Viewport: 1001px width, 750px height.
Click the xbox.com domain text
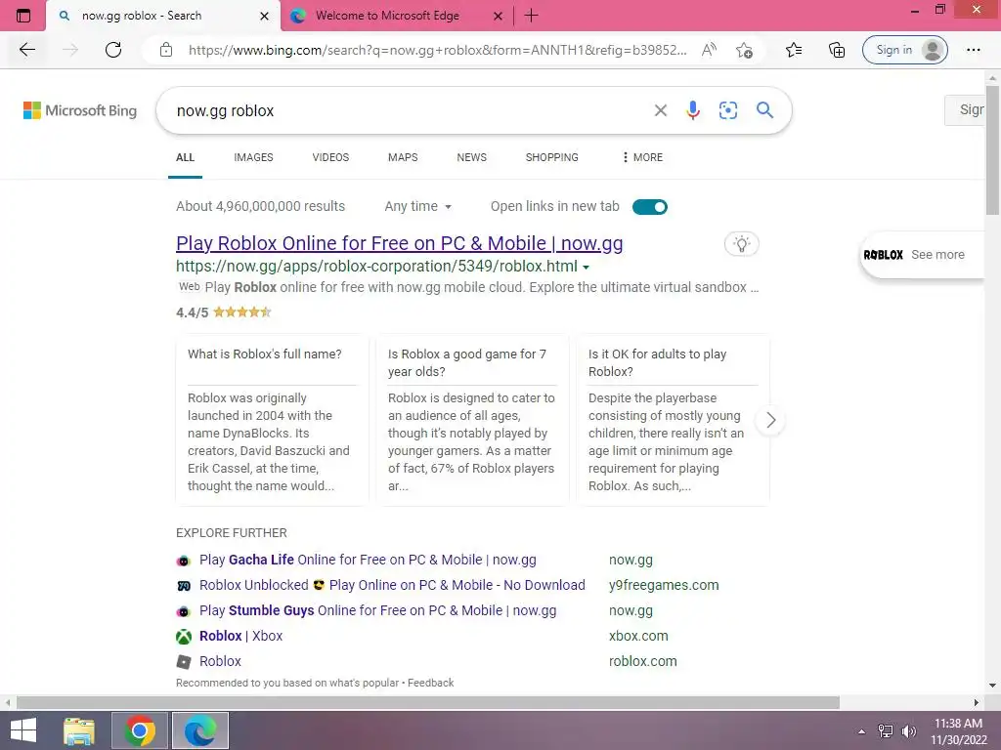pyautogui.click(x=638, y=636)
